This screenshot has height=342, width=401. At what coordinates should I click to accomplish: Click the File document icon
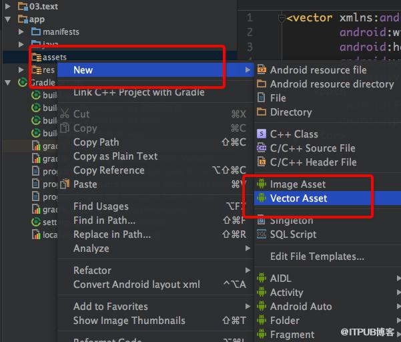pyautogui.click(x=261, y=98)
